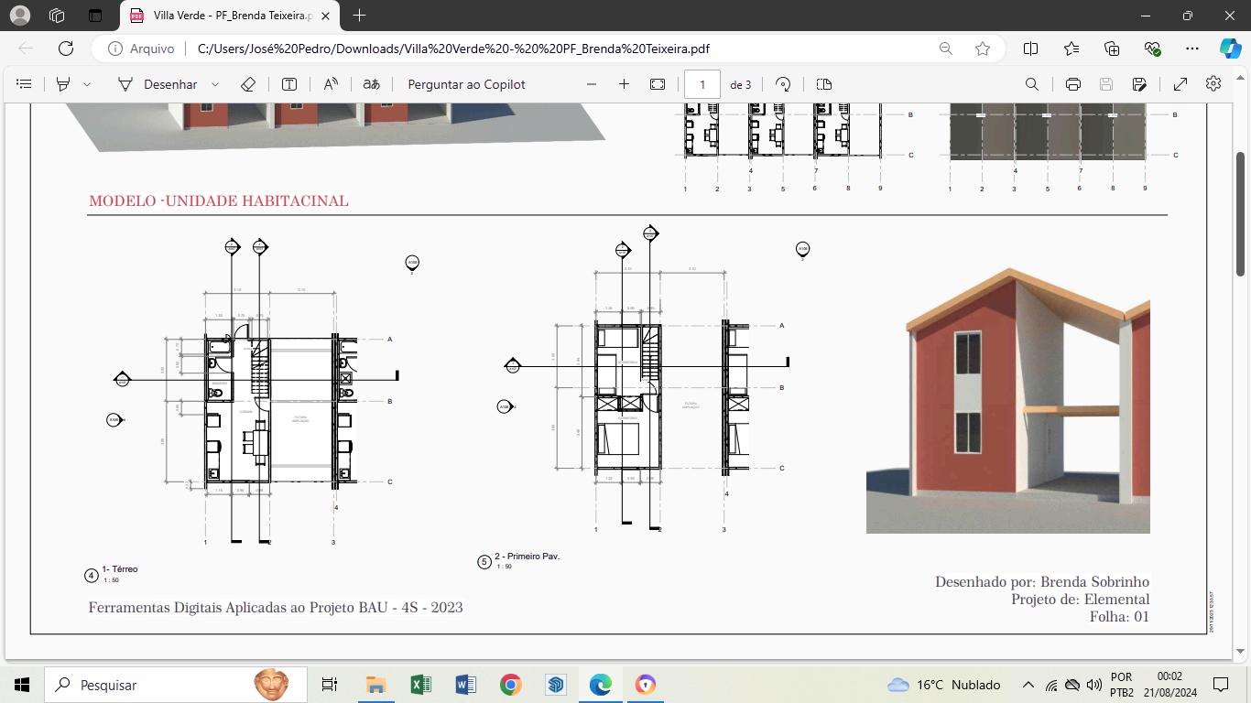Open browser essentials heart icon
This screenshot has height=703, width=1251.
point(1152,49)
